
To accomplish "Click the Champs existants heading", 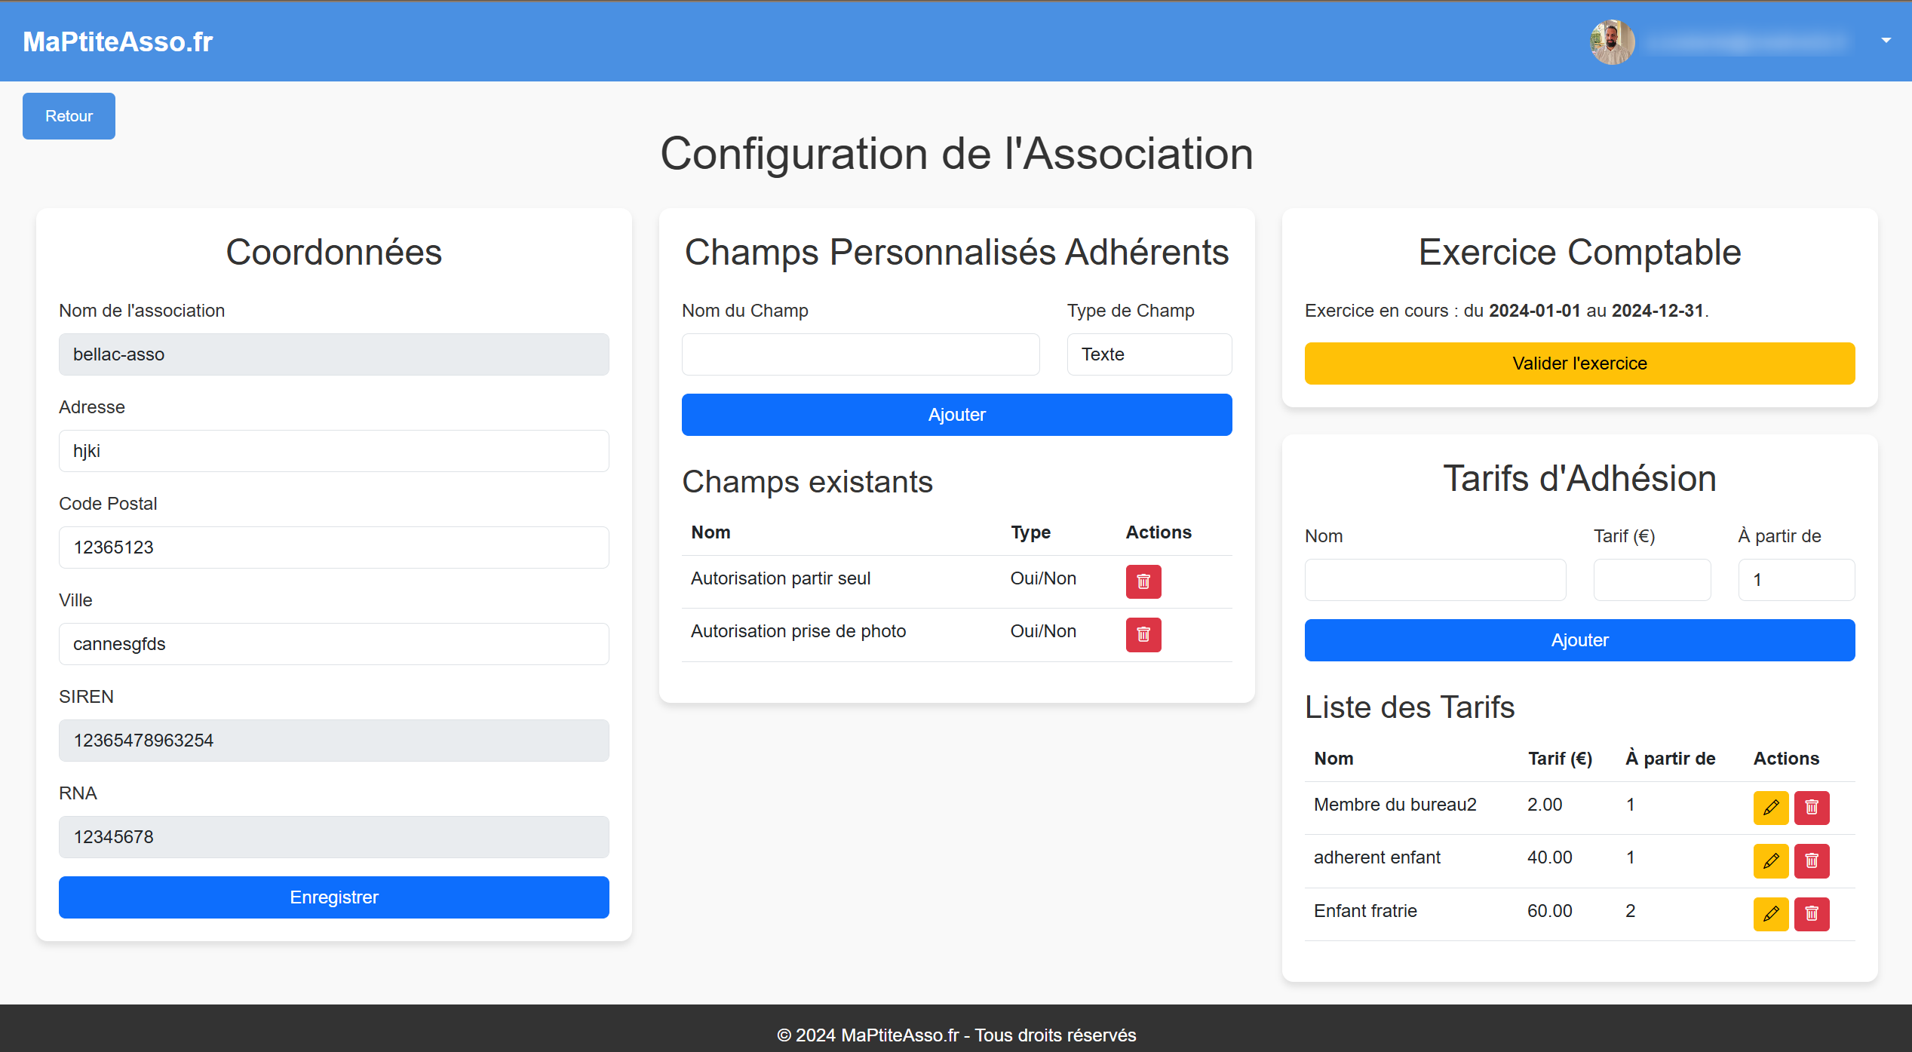I will (x=808, y=482).
